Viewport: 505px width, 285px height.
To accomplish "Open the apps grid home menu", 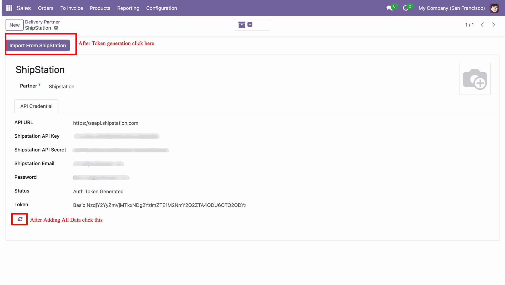I will [9, 8].
